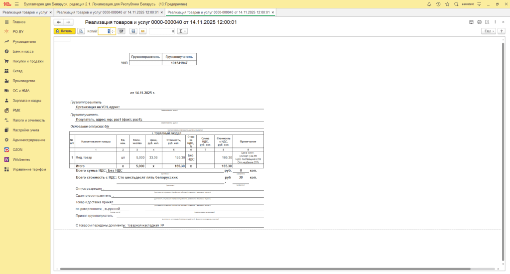
Task: Open the main menu hamburger icon
Action: (16, 4)
